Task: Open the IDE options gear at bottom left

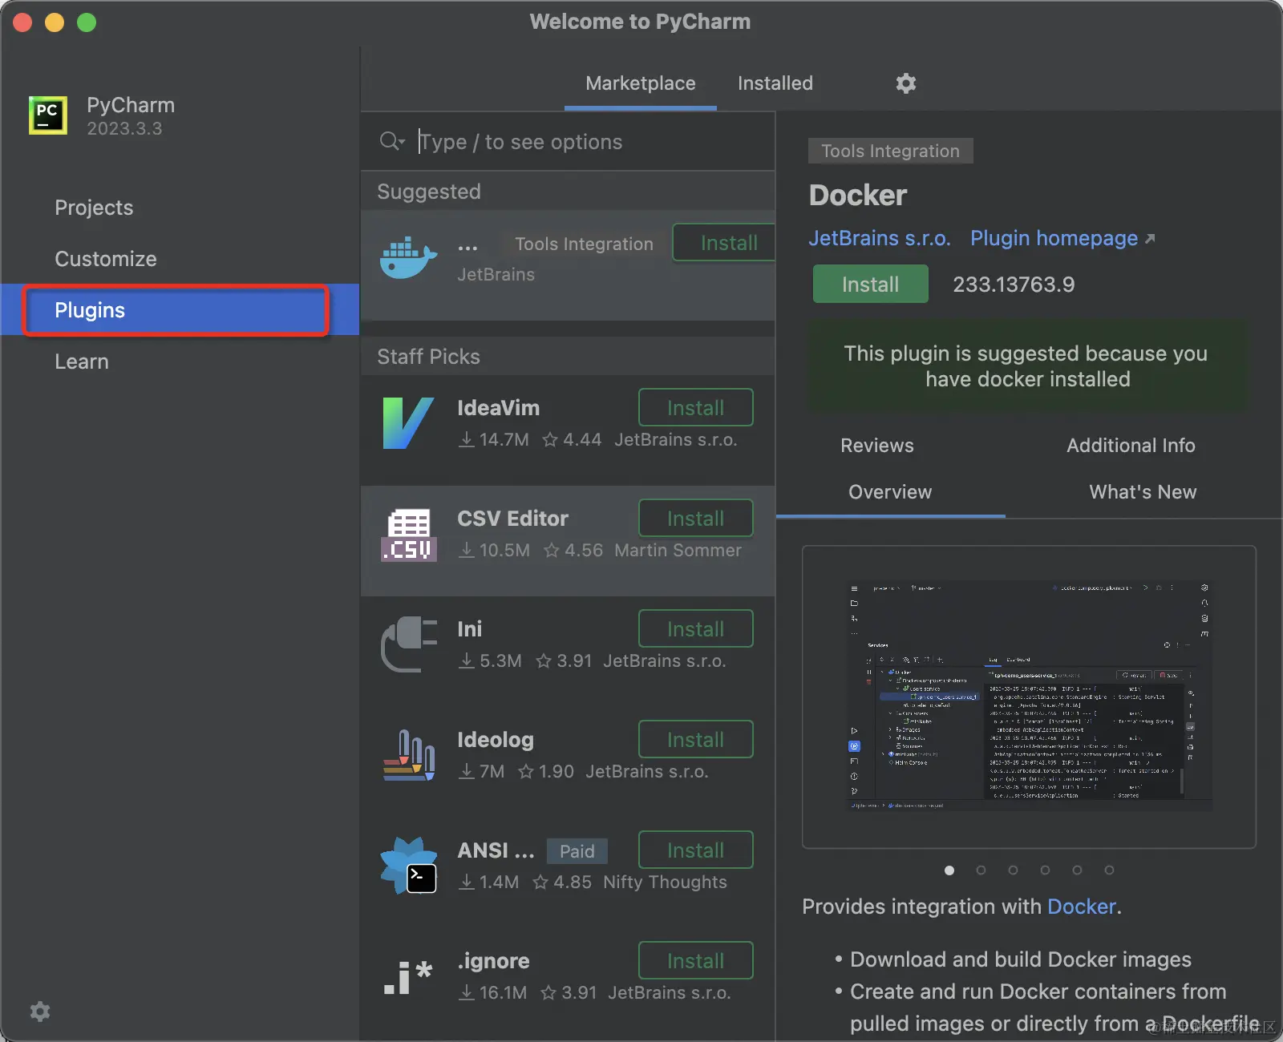Action: (40, 1012)
